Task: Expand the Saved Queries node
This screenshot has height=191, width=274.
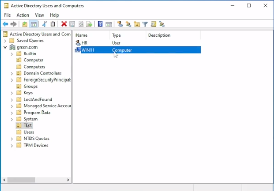Action: [x=5, y=41]
